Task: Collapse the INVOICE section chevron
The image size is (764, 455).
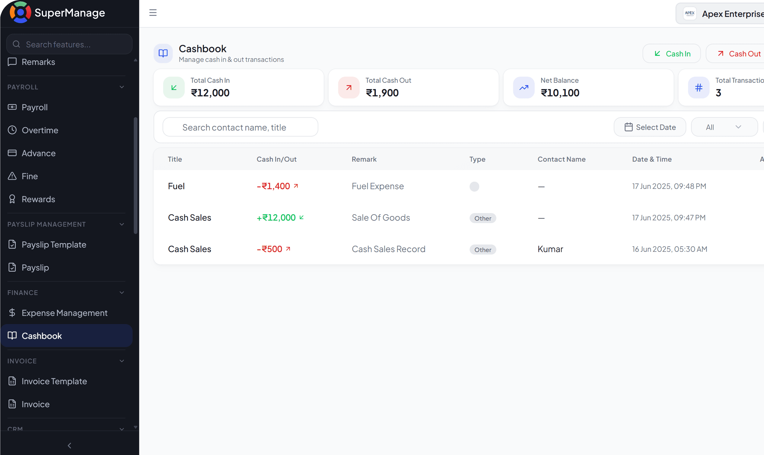Action: coord(122,361)
